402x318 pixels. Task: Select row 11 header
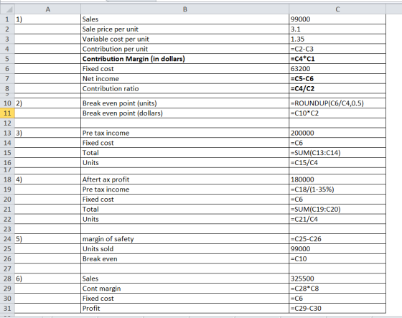click(7, 113)
